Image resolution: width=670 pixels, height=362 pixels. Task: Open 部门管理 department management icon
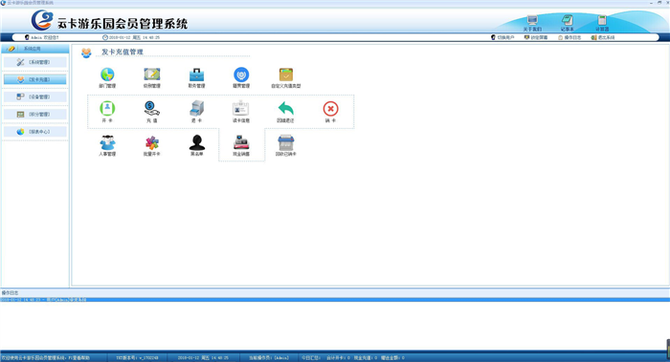coord(107,75)
